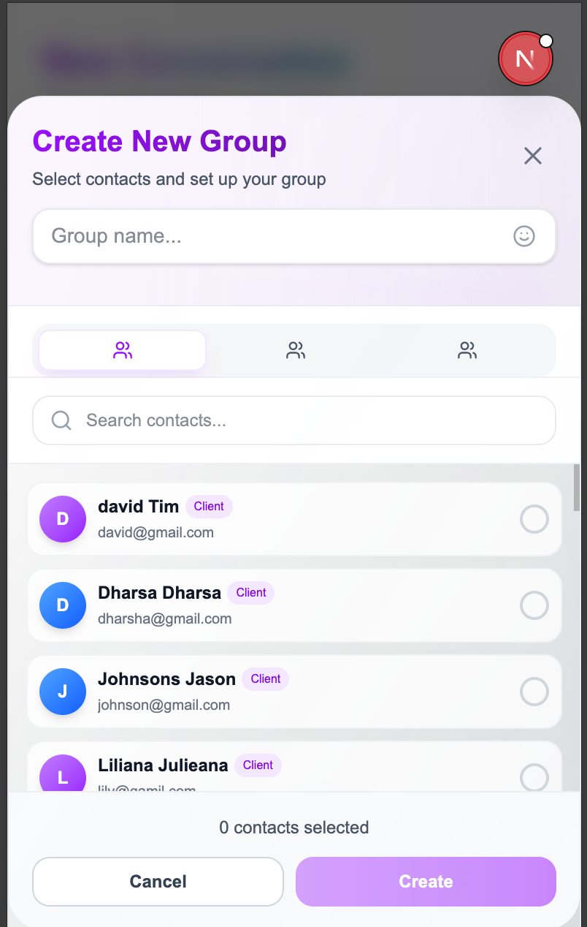The image size is (587, 927).
Task: Click Dharsa Dharsa's blue D avatar
Action: tap(63, 605)
